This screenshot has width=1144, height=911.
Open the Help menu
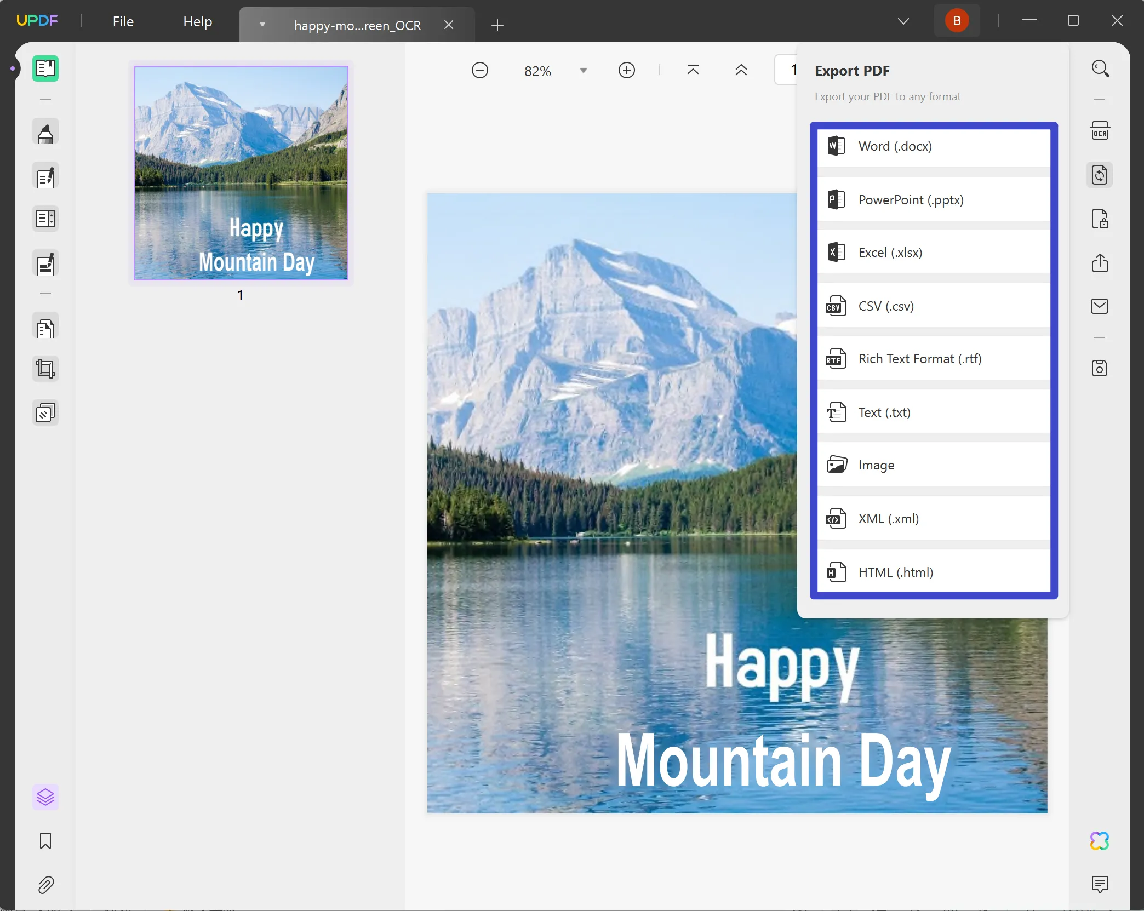[x=197, y=21]
